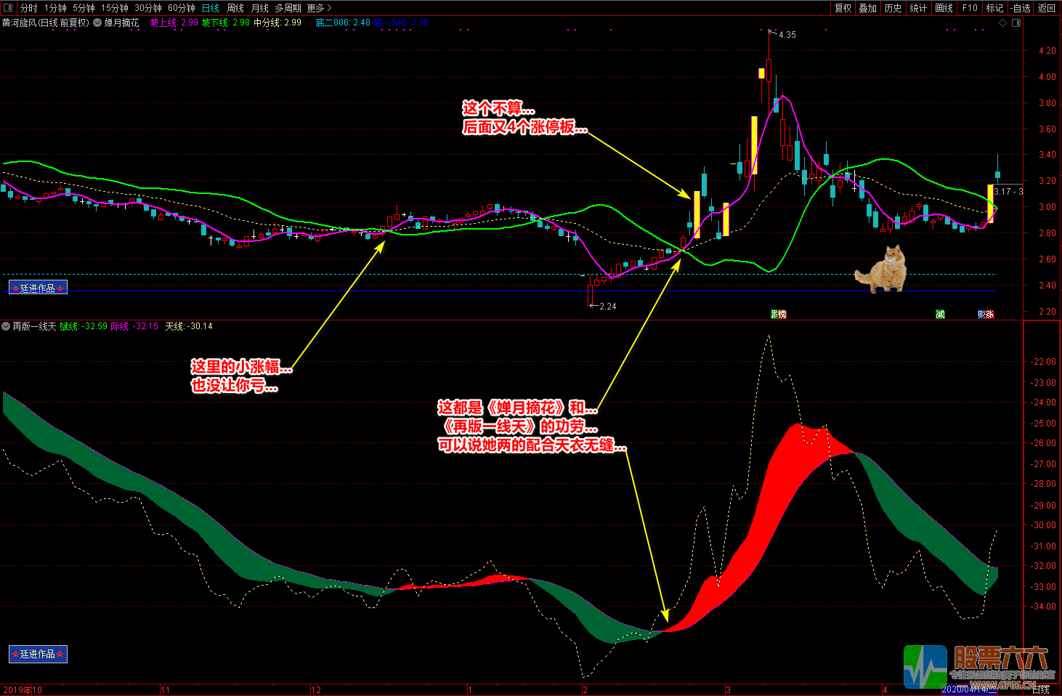Screen dimensions: 1062x696
Task: Click the cat image on the chart
Action: tap(882, 270)
